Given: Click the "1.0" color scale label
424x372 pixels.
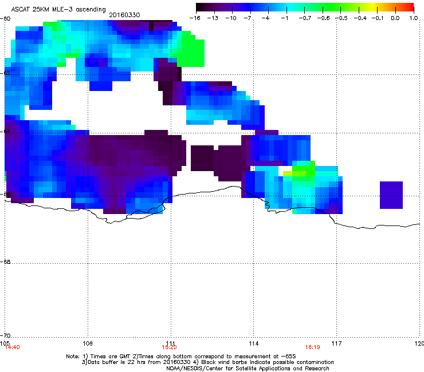Looking at the screenshot, I should (x=414, y=18).
